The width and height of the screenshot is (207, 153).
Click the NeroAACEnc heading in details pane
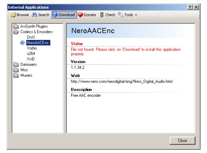tap(93, 31)
